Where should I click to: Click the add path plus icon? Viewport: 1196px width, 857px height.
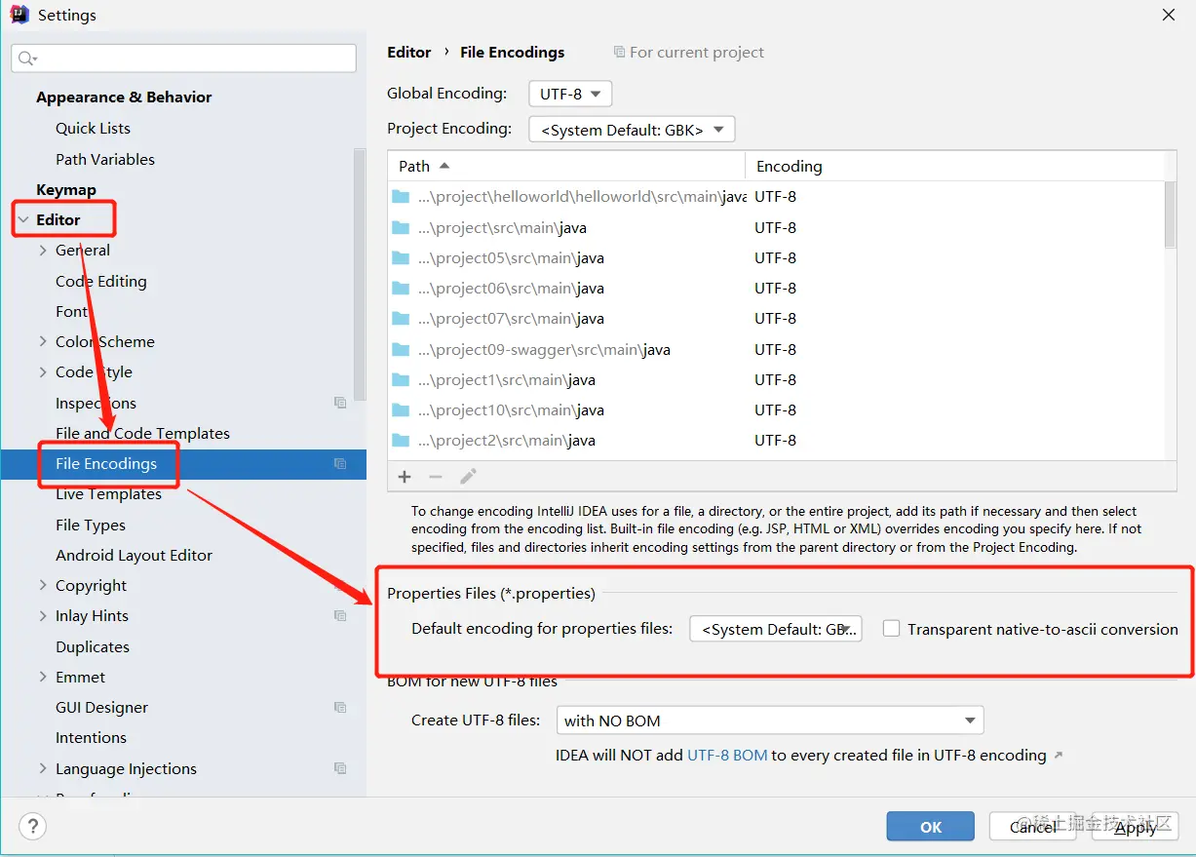click(x=405, y=477)
